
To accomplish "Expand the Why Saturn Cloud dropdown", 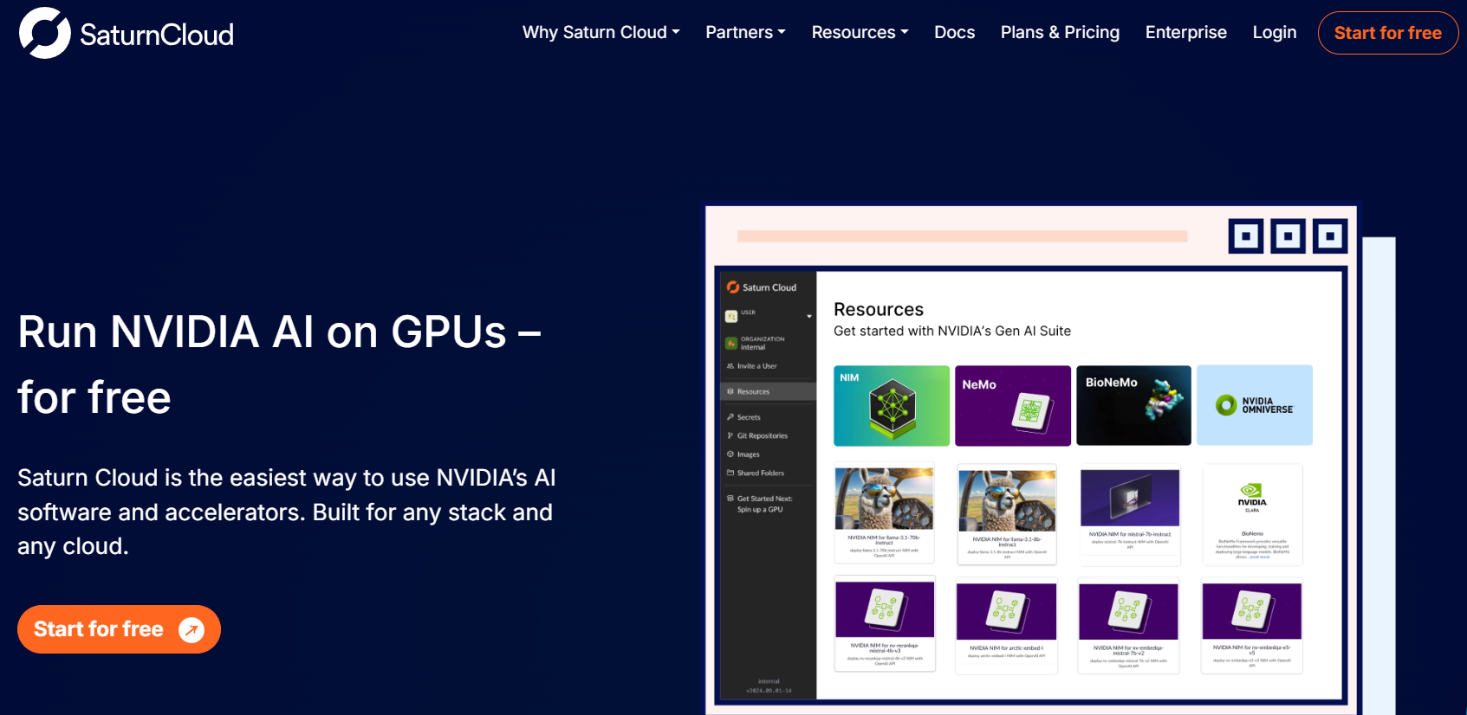I will (x=600, y=33).
